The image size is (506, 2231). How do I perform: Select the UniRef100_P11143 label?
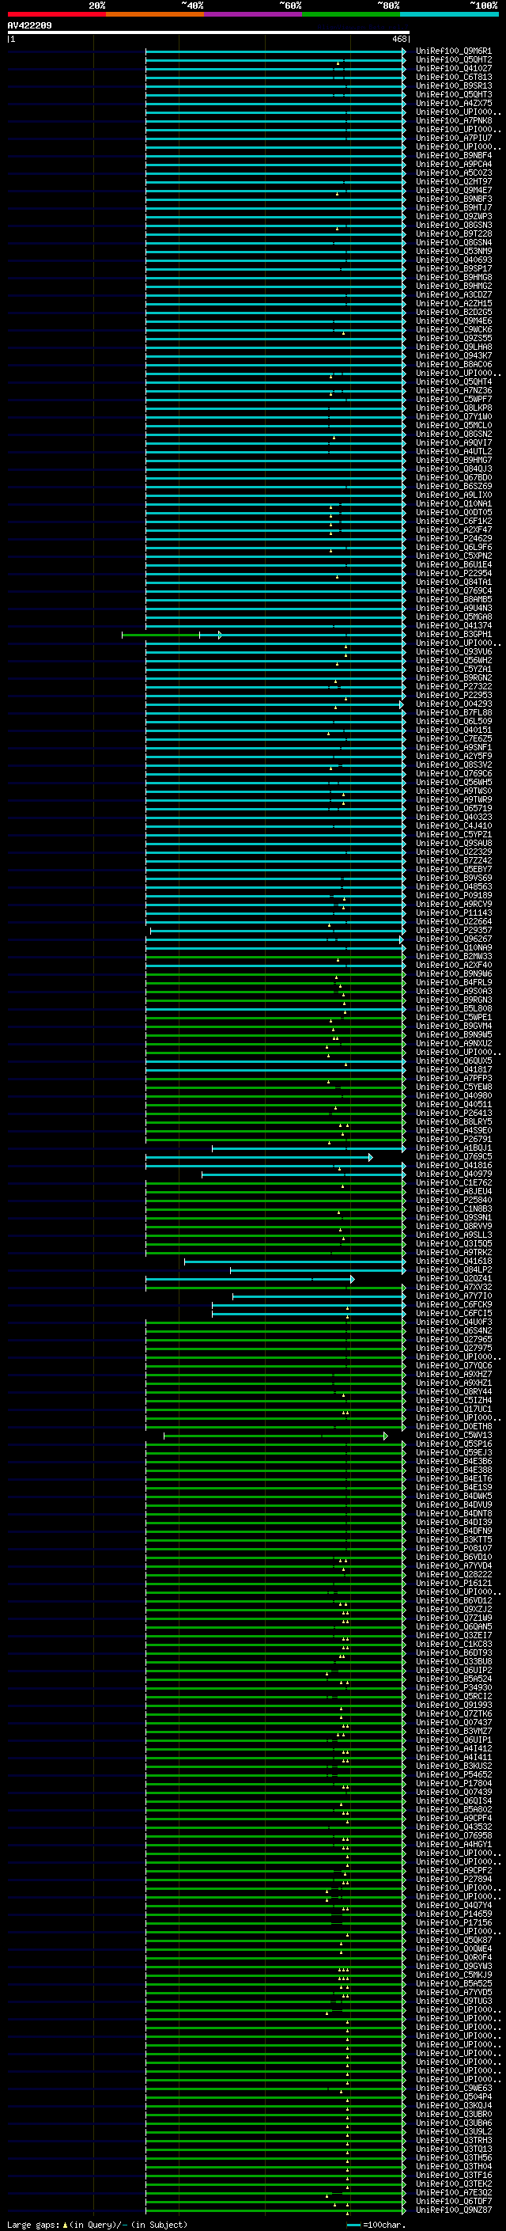[x=454, y=912]
